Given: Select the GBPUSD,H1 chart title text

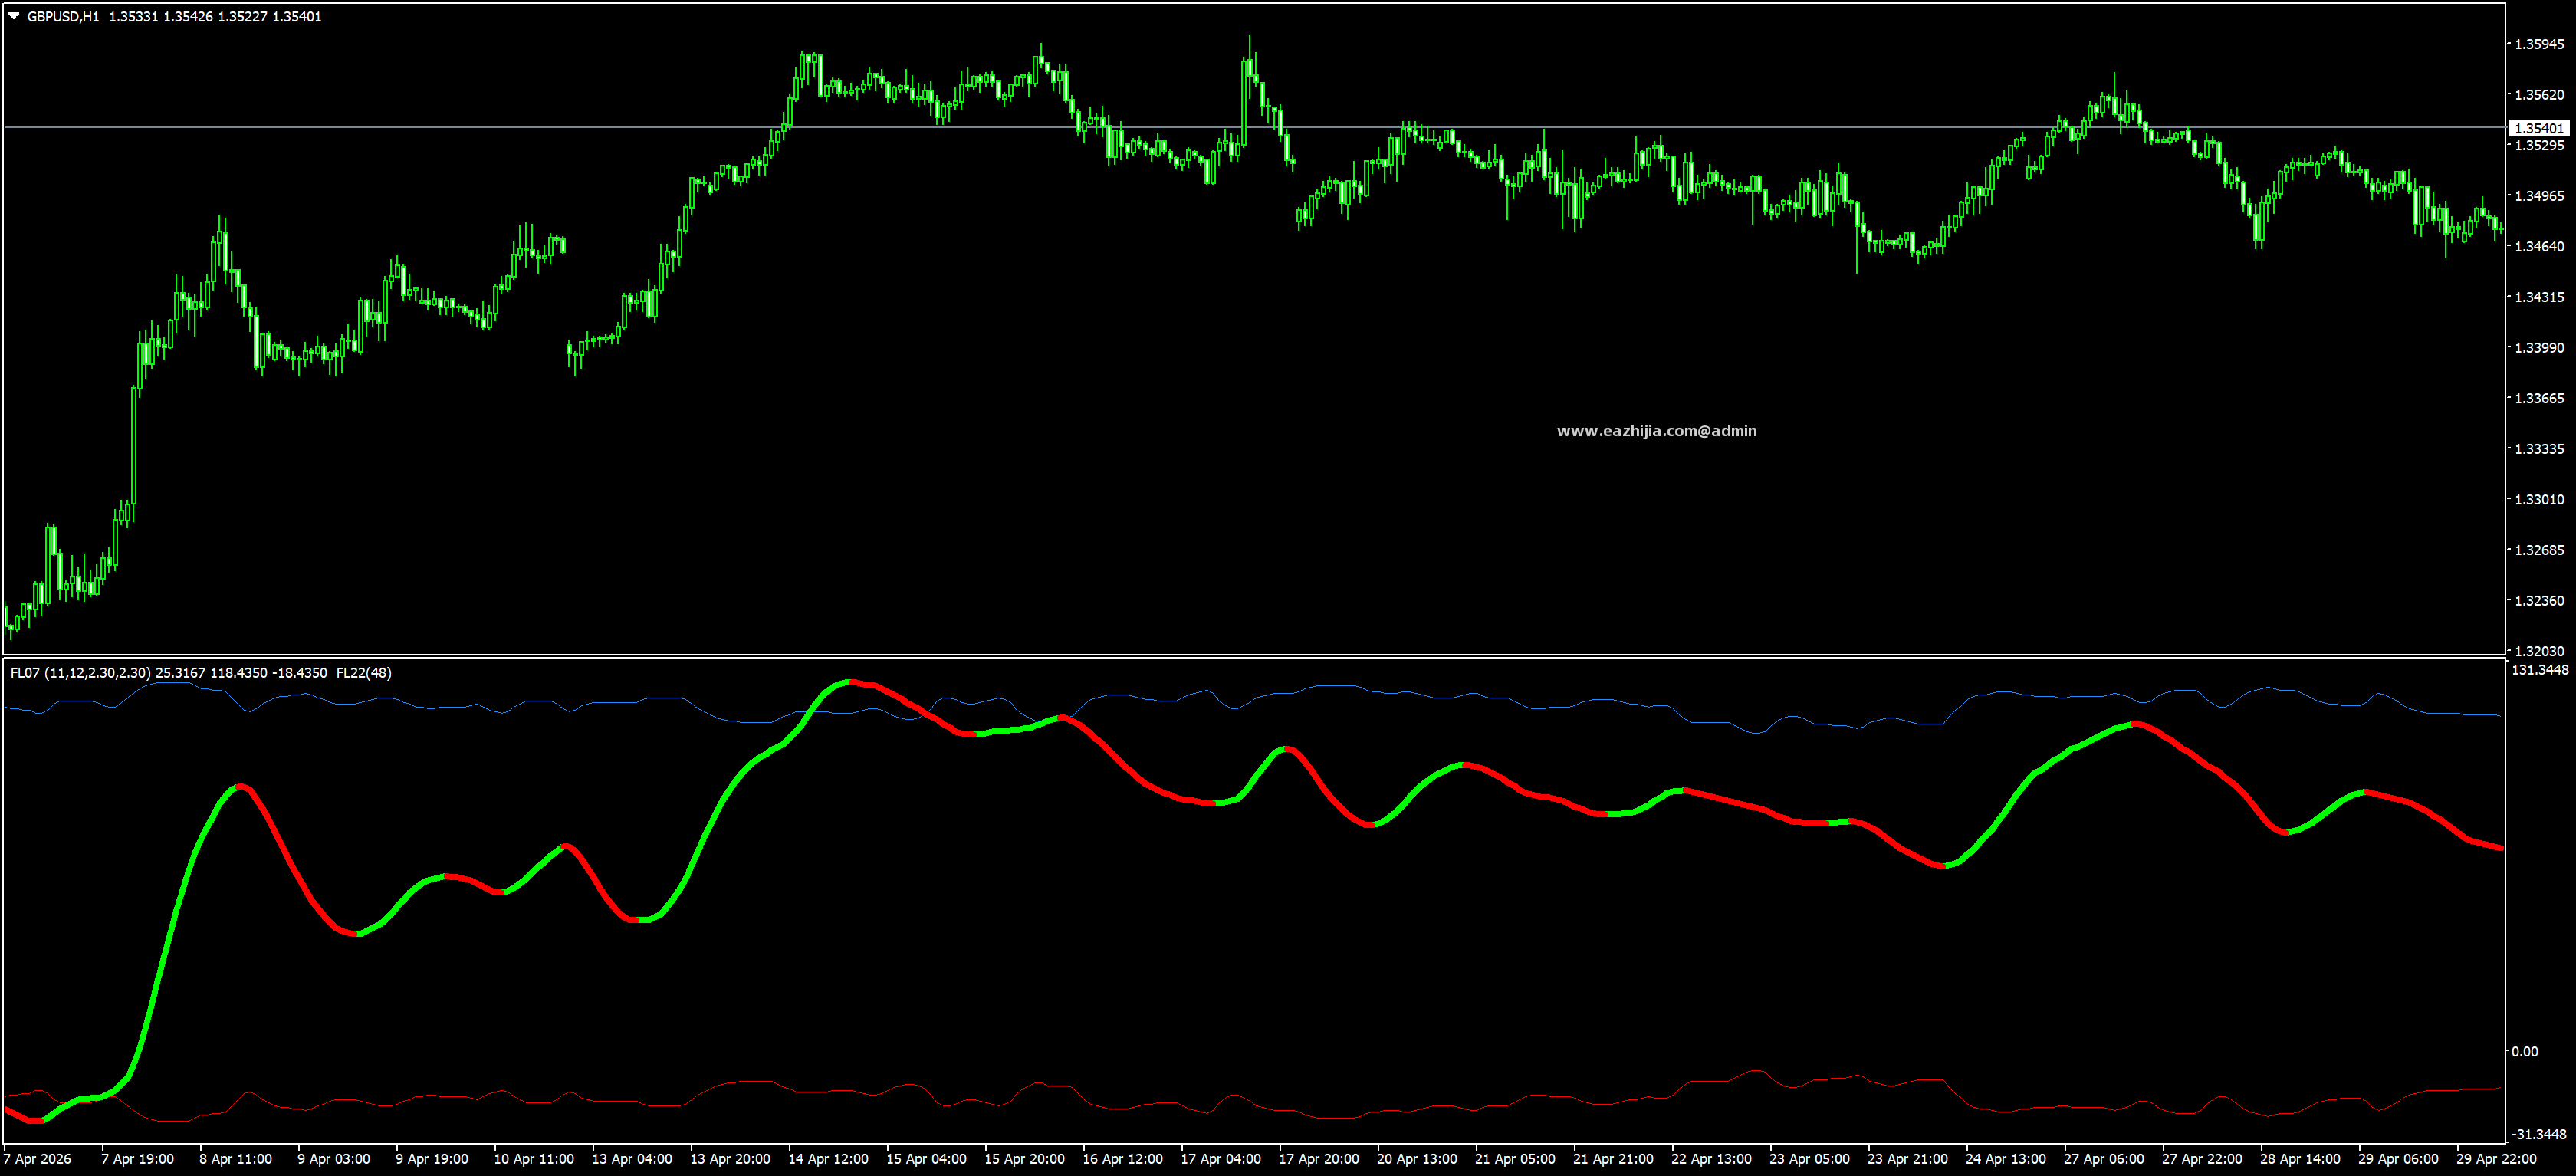Looking at the screenshot, I should (63, 17).
